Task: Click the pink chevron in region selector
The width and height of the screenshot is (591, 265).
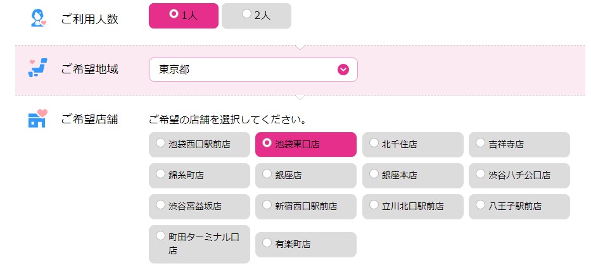Action: (x=343, y=70)
